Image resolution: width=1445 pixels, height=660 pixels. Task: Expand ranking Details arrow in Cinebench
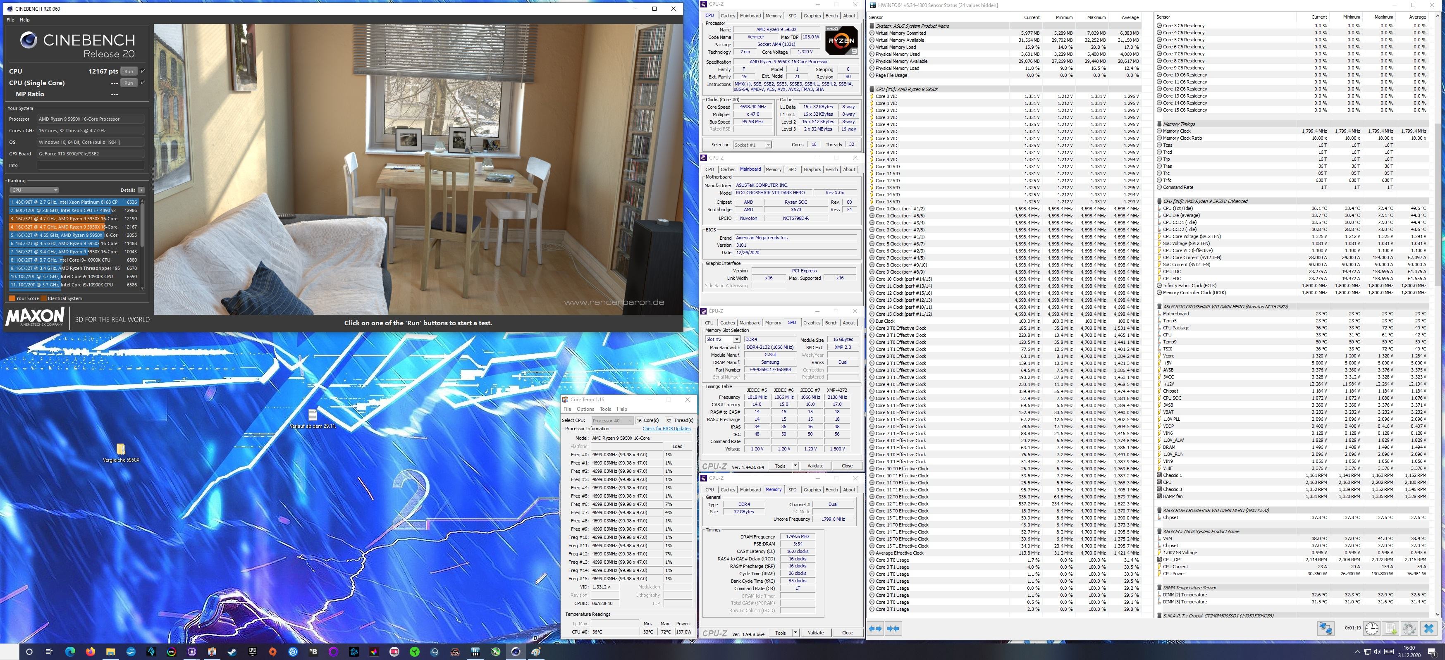point(141,190)
